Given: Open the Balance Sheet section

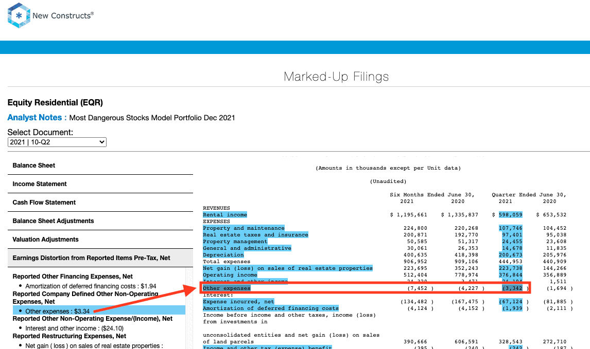Looking at the screenshot, I should (100, 166).
